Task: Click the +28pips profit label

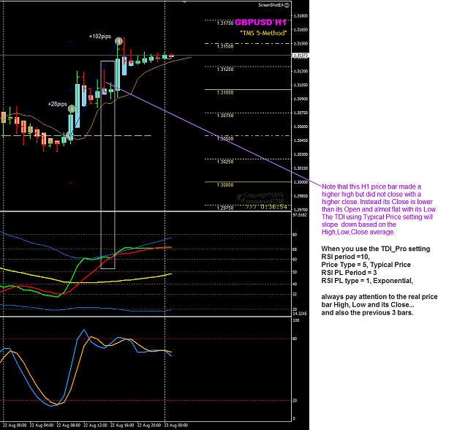Action: (58, 104)
